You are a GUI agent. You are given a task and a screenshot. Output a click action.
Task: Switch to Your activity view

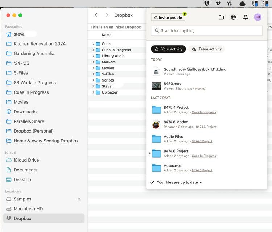coord(168,49)
